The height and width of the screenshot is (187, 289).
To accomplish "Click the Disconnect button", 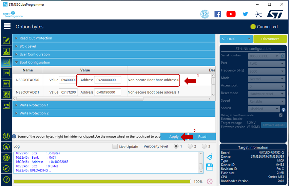I will pyautogui.click(x=270, y=39).
